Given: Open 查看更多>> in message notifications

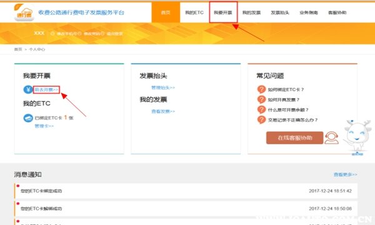Looking at the screenshot, I should pos(346,174).
